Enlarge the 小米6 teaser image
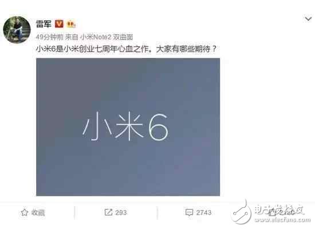Image resolution: width=315 pixels, height=229 pixels. click(128, 127)
